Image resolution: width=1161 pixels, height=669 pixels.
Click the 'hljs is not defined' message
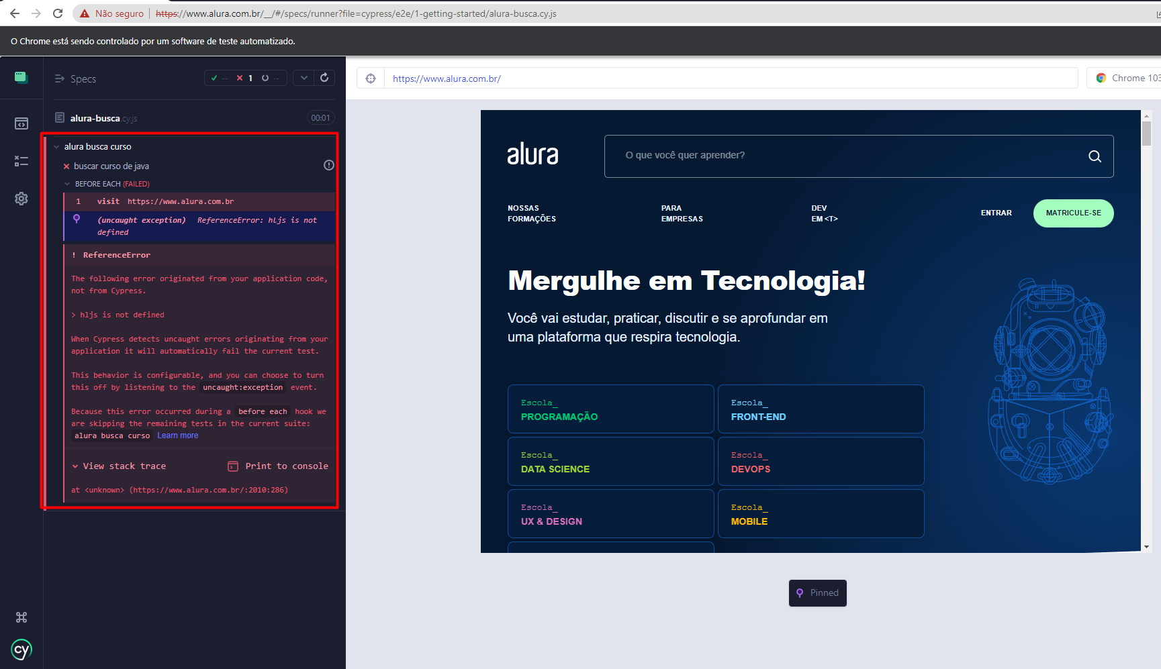click(x=122, y=315)
